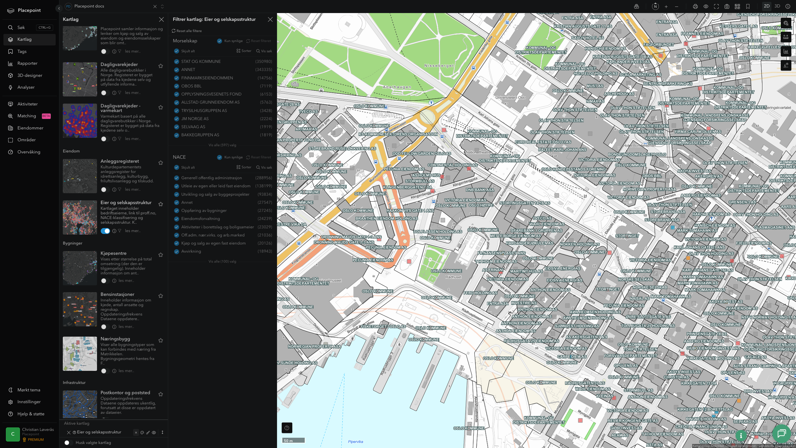Expand les mer for Dagligvarekjeder
796x448 pixels.
132,93
